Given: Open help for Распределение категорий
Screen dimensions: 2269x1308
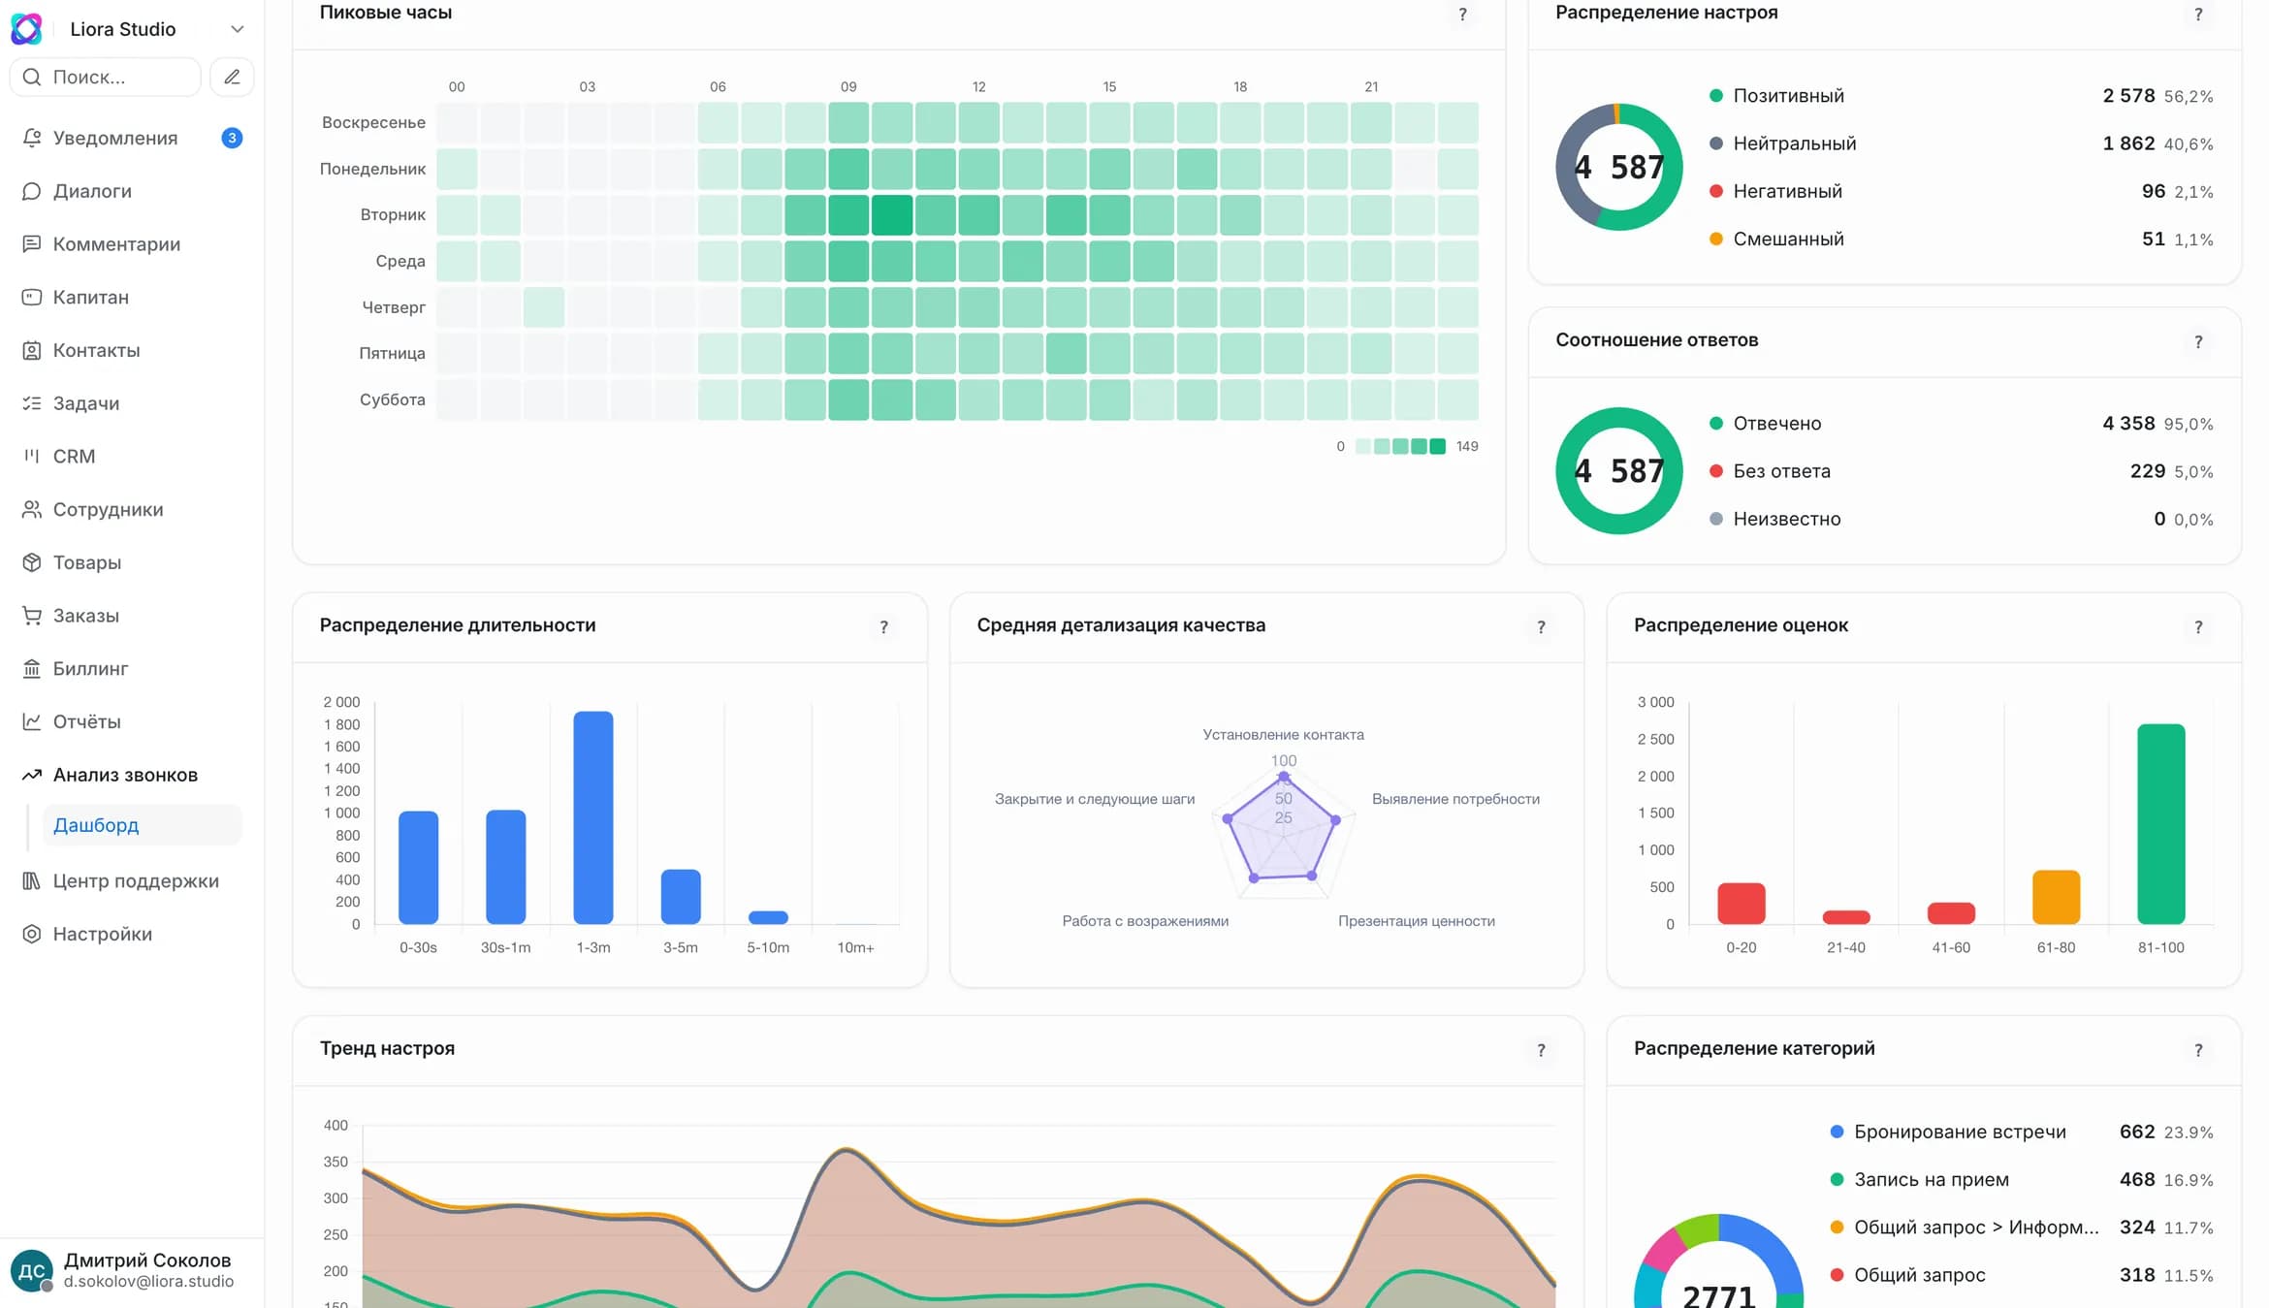Looking at the screenshot, I should [2198, 1049].
